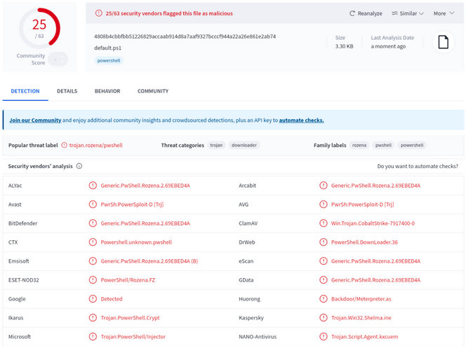Follow the Join our Community link

pyautogui.click(x=35, y=120)
